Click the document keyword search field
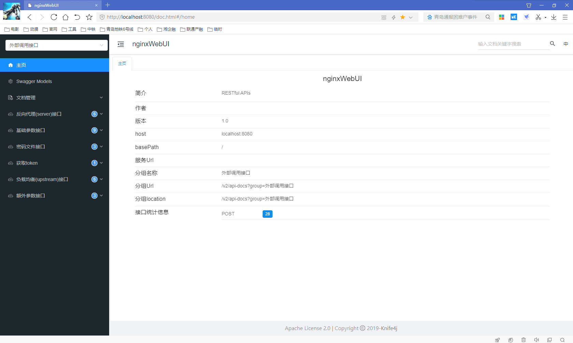 point(512,44)
